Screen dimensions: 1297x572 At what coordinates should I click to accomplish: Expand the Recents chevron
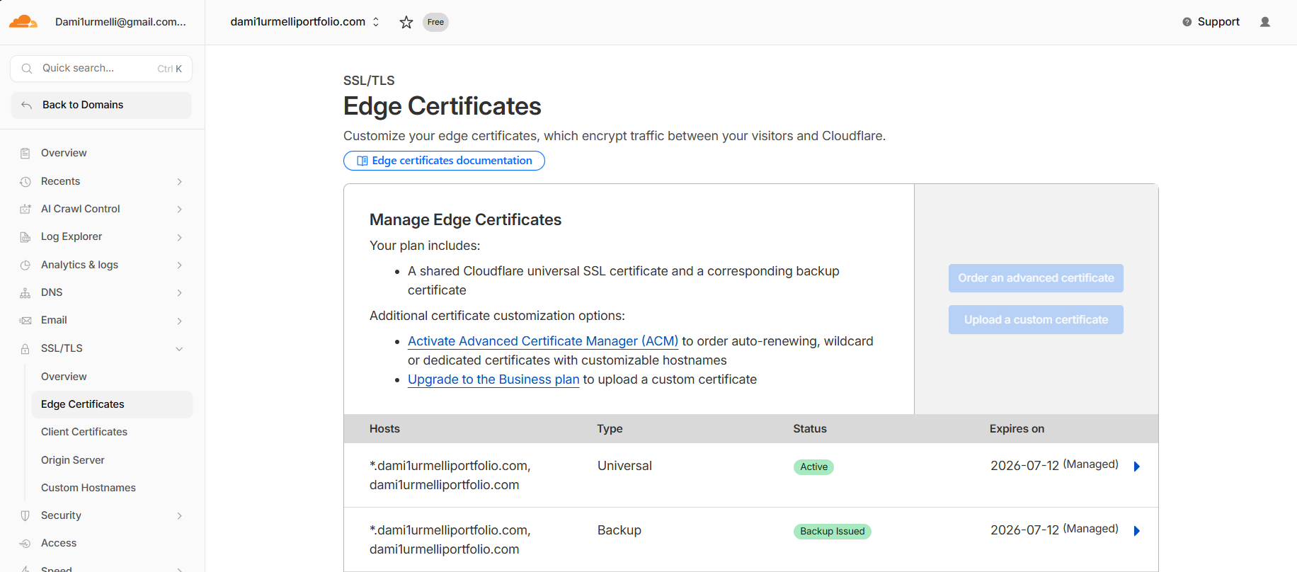180,181
